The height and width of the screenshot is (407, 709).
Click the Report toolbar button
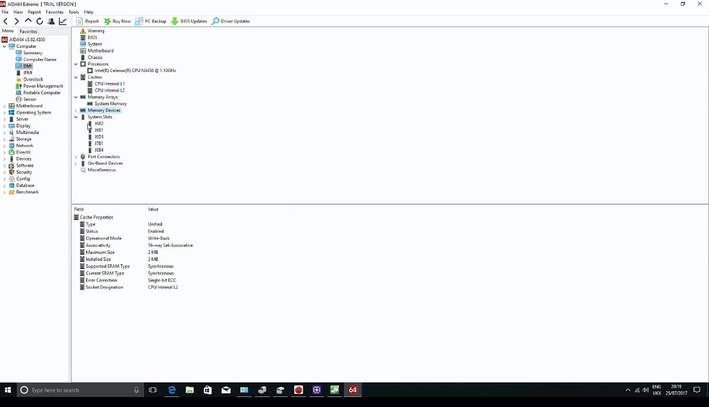(87, 21)
